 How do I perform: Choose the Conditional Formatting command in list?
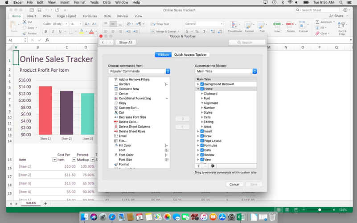135,98
